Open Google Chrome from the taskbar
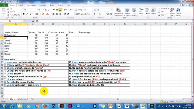Viewport: 194px width, 109px height. point(37,106)
